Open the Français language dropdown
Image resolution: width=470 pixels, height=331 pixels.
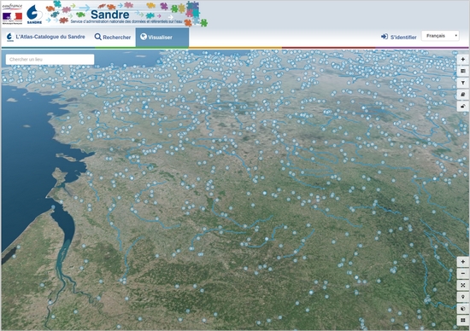pos(440,36)
